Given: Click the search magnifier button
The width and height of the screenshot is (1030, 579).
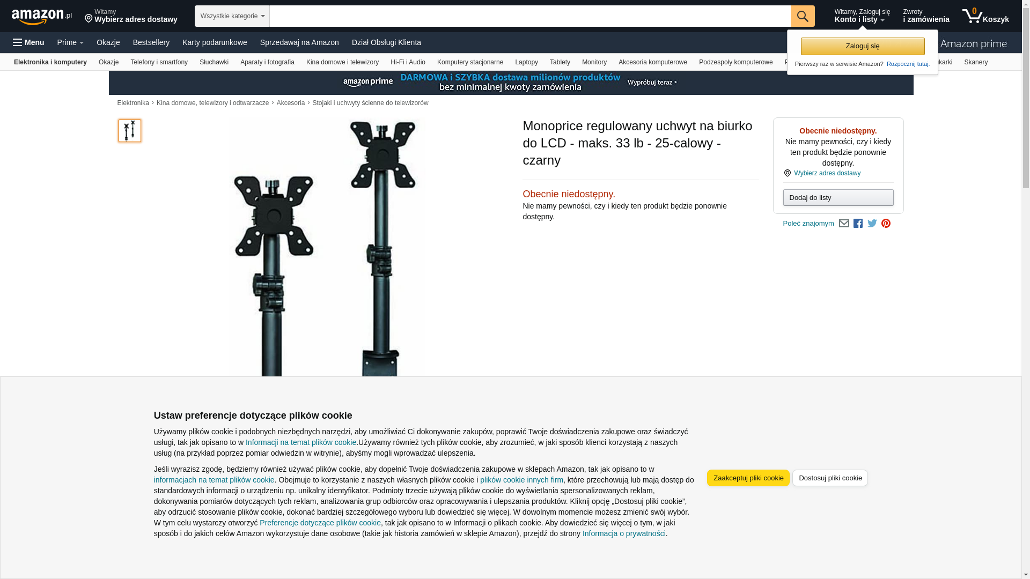Looking at the screenshot, I should pos(803,16).
